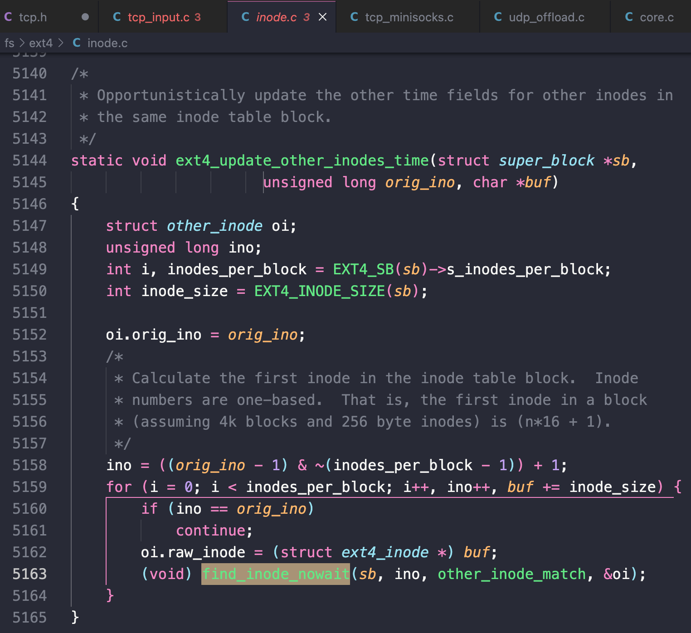Click the super_block type name

click(546, 161)
